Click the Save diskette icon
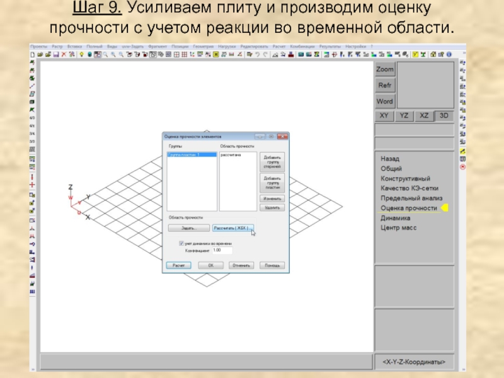Image resolution: width=504 pixels, height=378 pixels. click(x=55, y=55)
